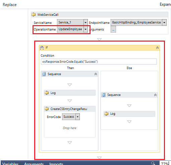Open the Variables tab
Image resolution: width=171 pixels, height=165 pixels.
click(10, 164)
